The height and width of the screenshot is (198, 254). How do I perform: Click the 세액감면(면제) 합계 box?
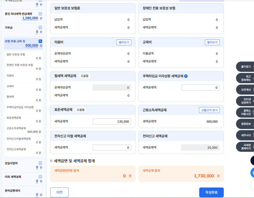click(x=93, y=174)
